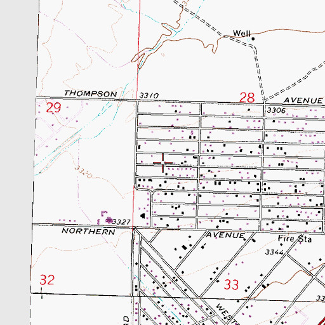325x325 pixels.
Task: Click the THOMPSON street label
Action: coord(90,93)
